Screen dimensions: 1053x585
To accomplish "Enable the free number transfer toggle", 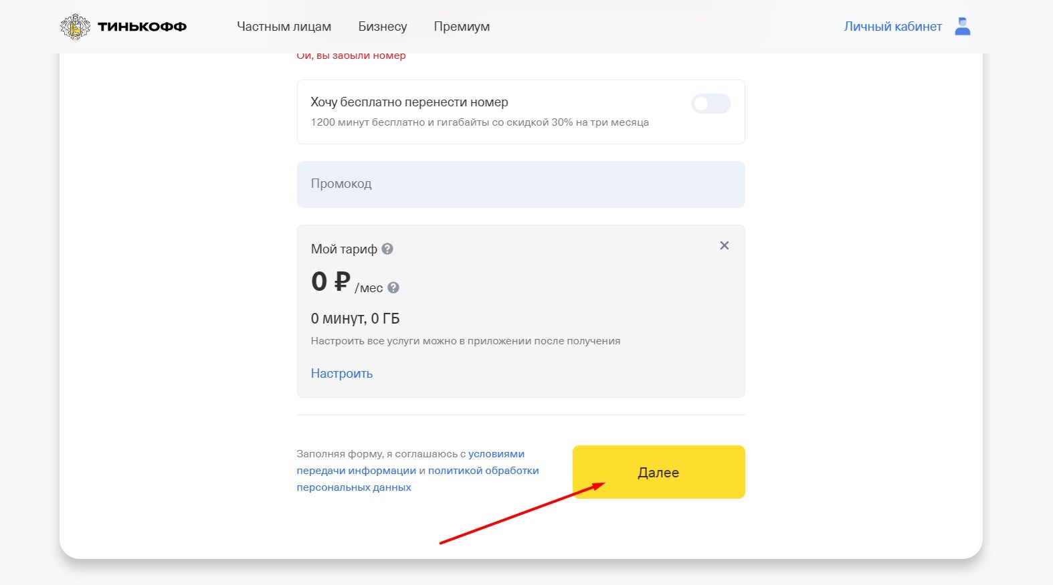I will tap(710, 104).
